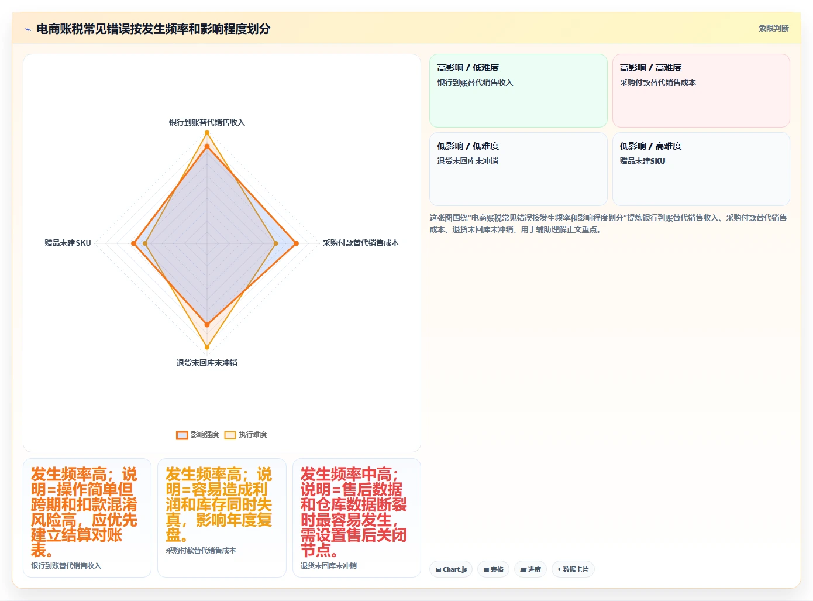This screenshot has width=813, height=601.
Task: Click the 影响强度 legend color box
Action: [182, 435]
